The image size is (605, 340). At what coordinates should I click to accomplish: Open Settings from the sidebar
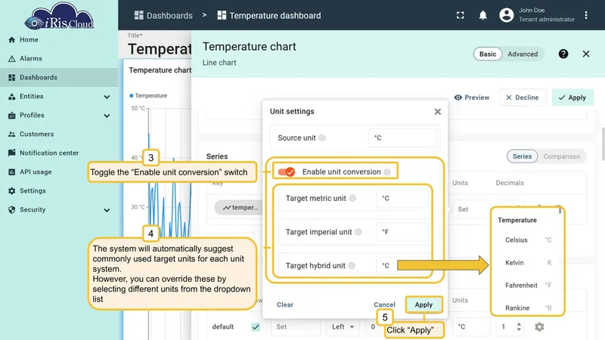[59, 191]
